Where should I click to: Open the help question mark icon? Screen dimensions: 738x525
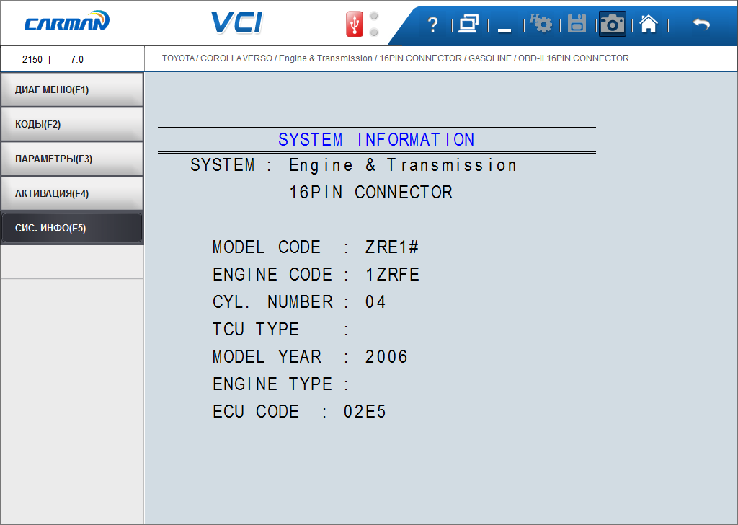(432, 25)
